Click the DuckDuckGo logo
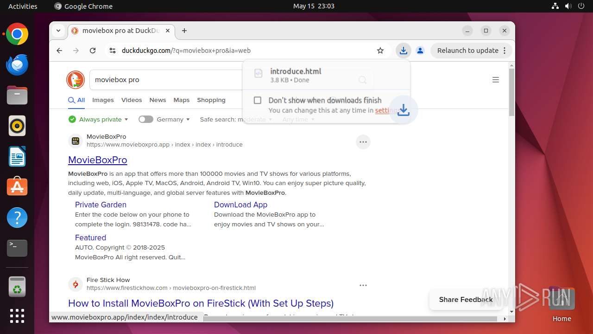This screenshot has width=593, height=334. coord(76,80)
